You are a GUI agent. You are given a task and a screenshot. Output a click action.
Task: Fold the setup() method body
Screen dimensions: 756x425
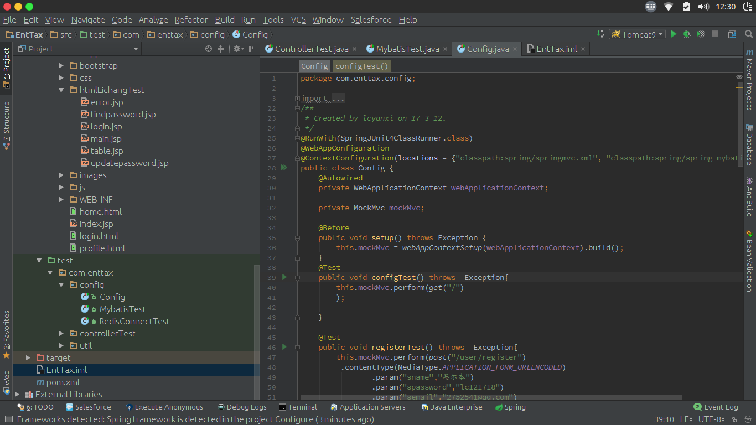coord(297,238)
